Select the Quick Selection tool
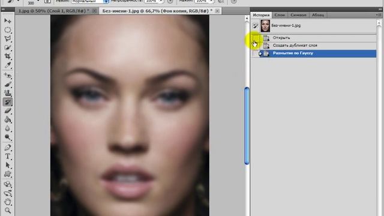Image resolution: width=384 pixels, height=216 pixels. tap(8, 47)
